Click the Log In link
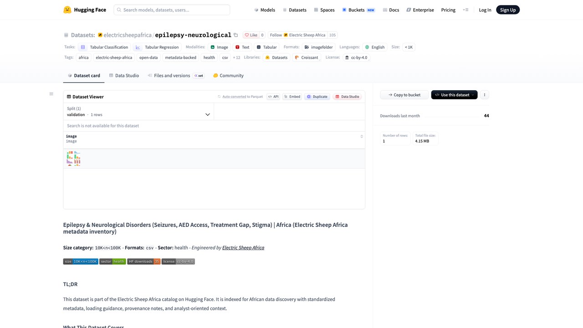 [485, 10]
